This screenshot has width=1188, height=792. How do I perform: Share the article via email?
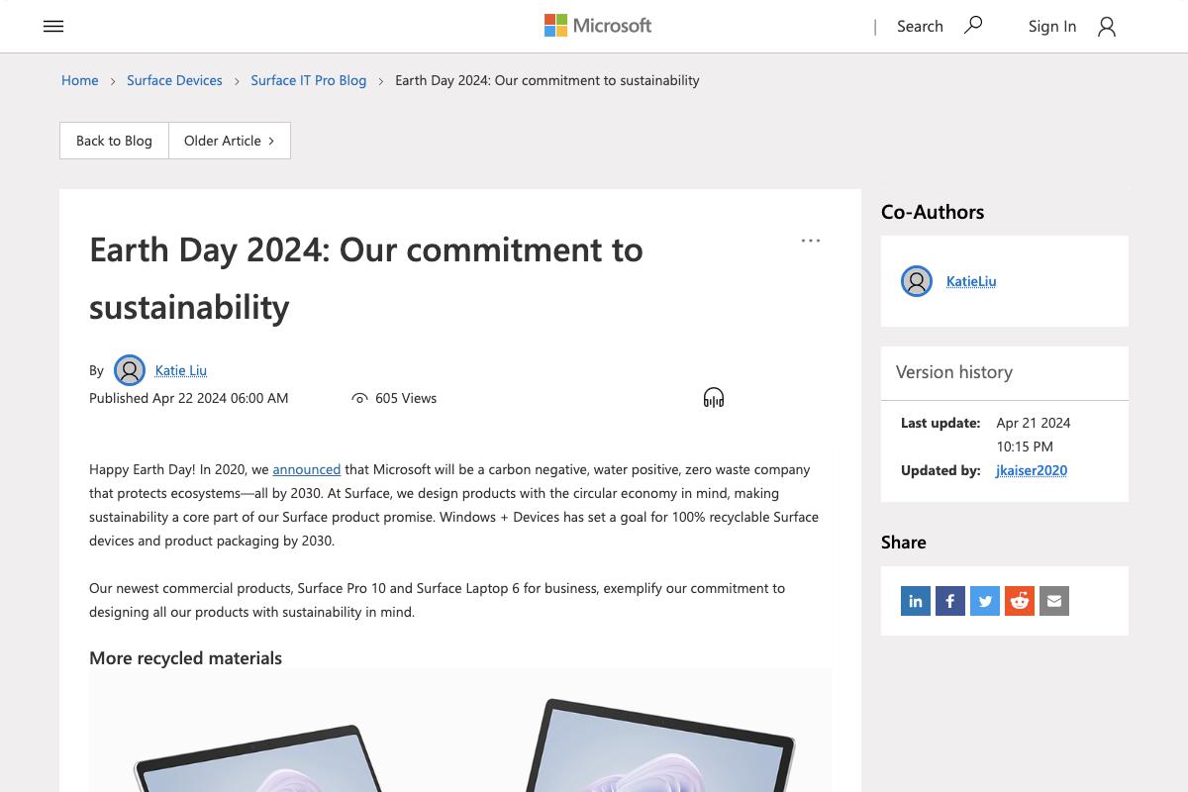(x=1054, y=601)
